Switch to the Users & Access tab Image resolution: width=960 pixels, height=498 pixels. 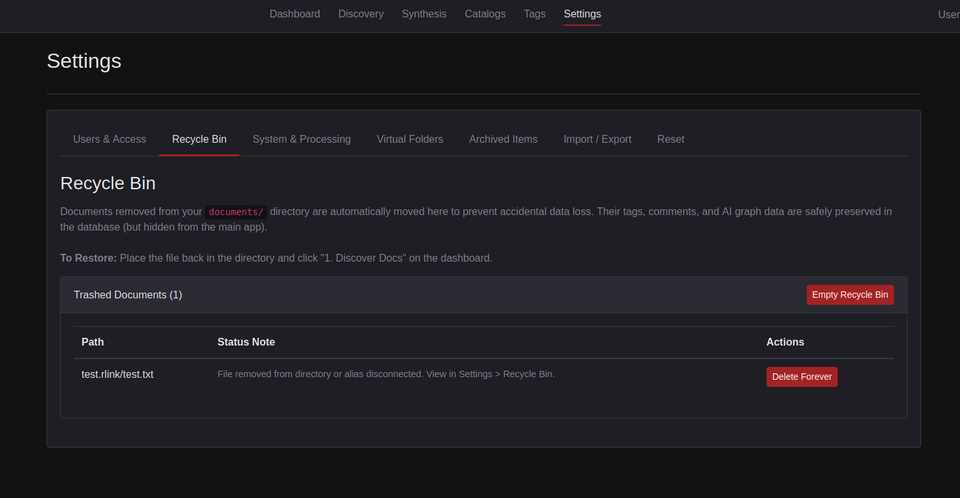point(109,140)
